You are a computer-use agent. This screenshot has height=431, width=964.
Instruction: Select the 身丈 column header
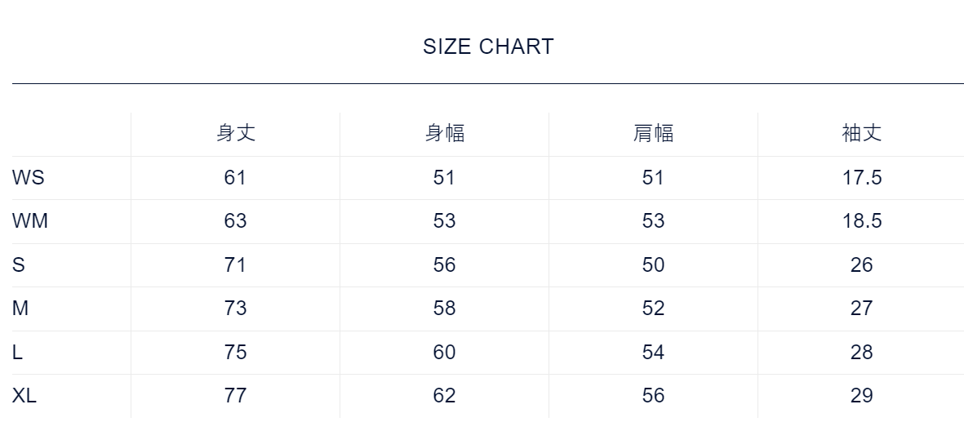click(x=235, y=133)
